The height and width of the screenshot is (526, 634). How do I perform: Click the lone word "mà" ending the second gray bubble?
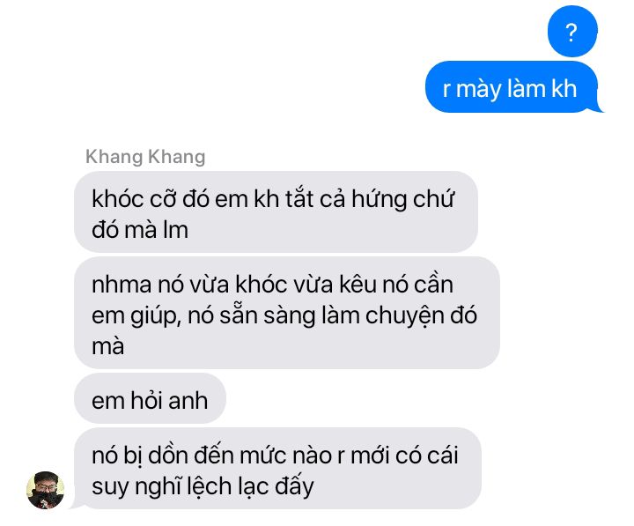(108, 347)
